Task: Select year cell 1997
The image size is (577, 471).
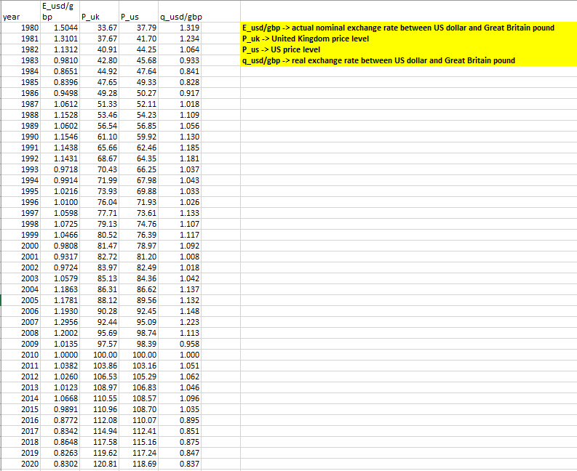Action: [20, 213]
